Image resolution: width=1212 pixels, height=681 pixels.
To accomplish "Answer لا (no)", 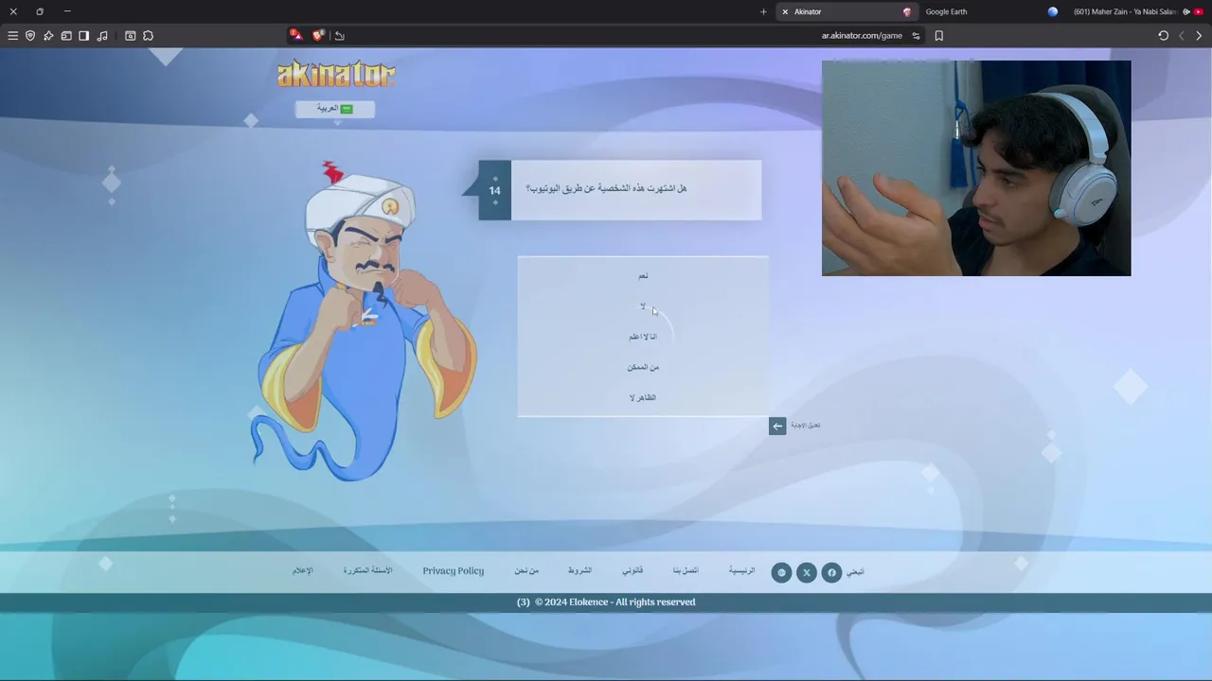I will 643,306.
